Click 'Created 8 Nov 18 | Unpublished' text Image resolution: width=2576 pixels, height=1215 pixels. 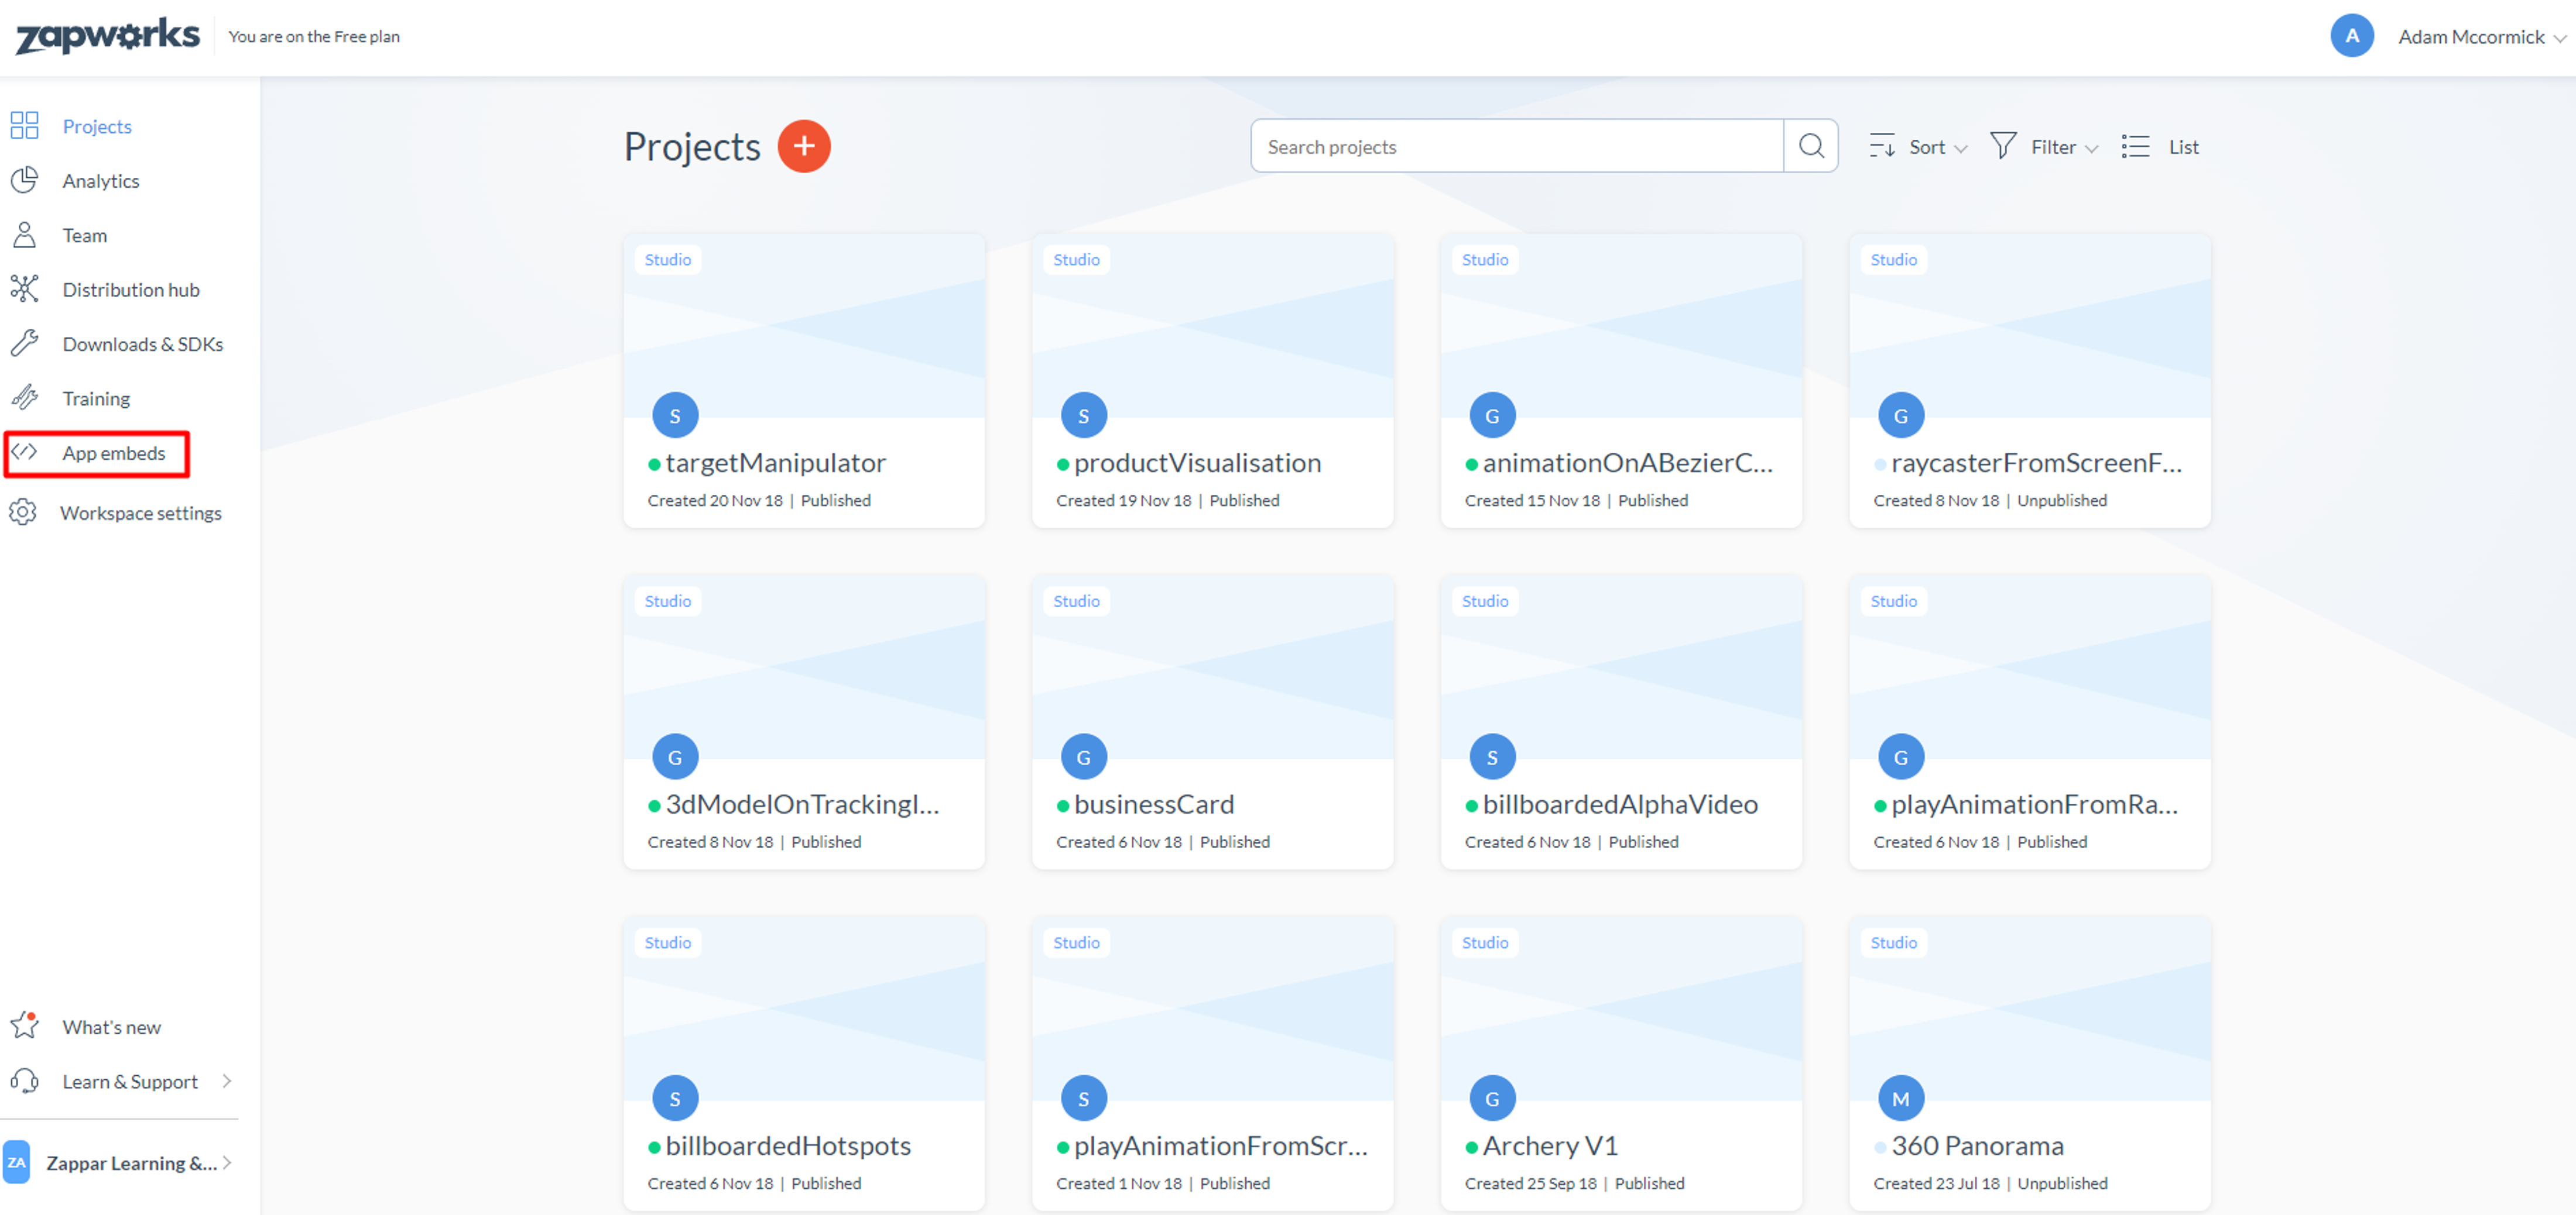click(x=1990, y=500)
